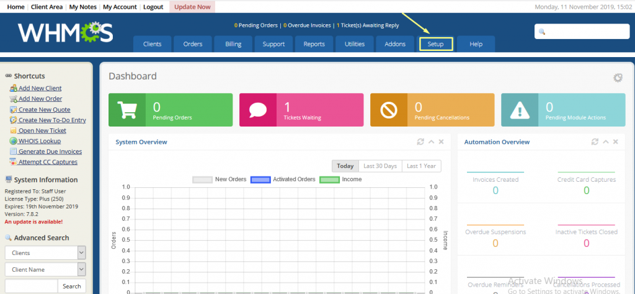Select the Today chart range

click(345, 166)
